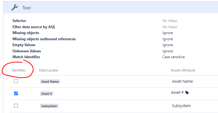Click Filter data source by AQL label
This screenshot has width=218, height=113.
tap(34, 27)
